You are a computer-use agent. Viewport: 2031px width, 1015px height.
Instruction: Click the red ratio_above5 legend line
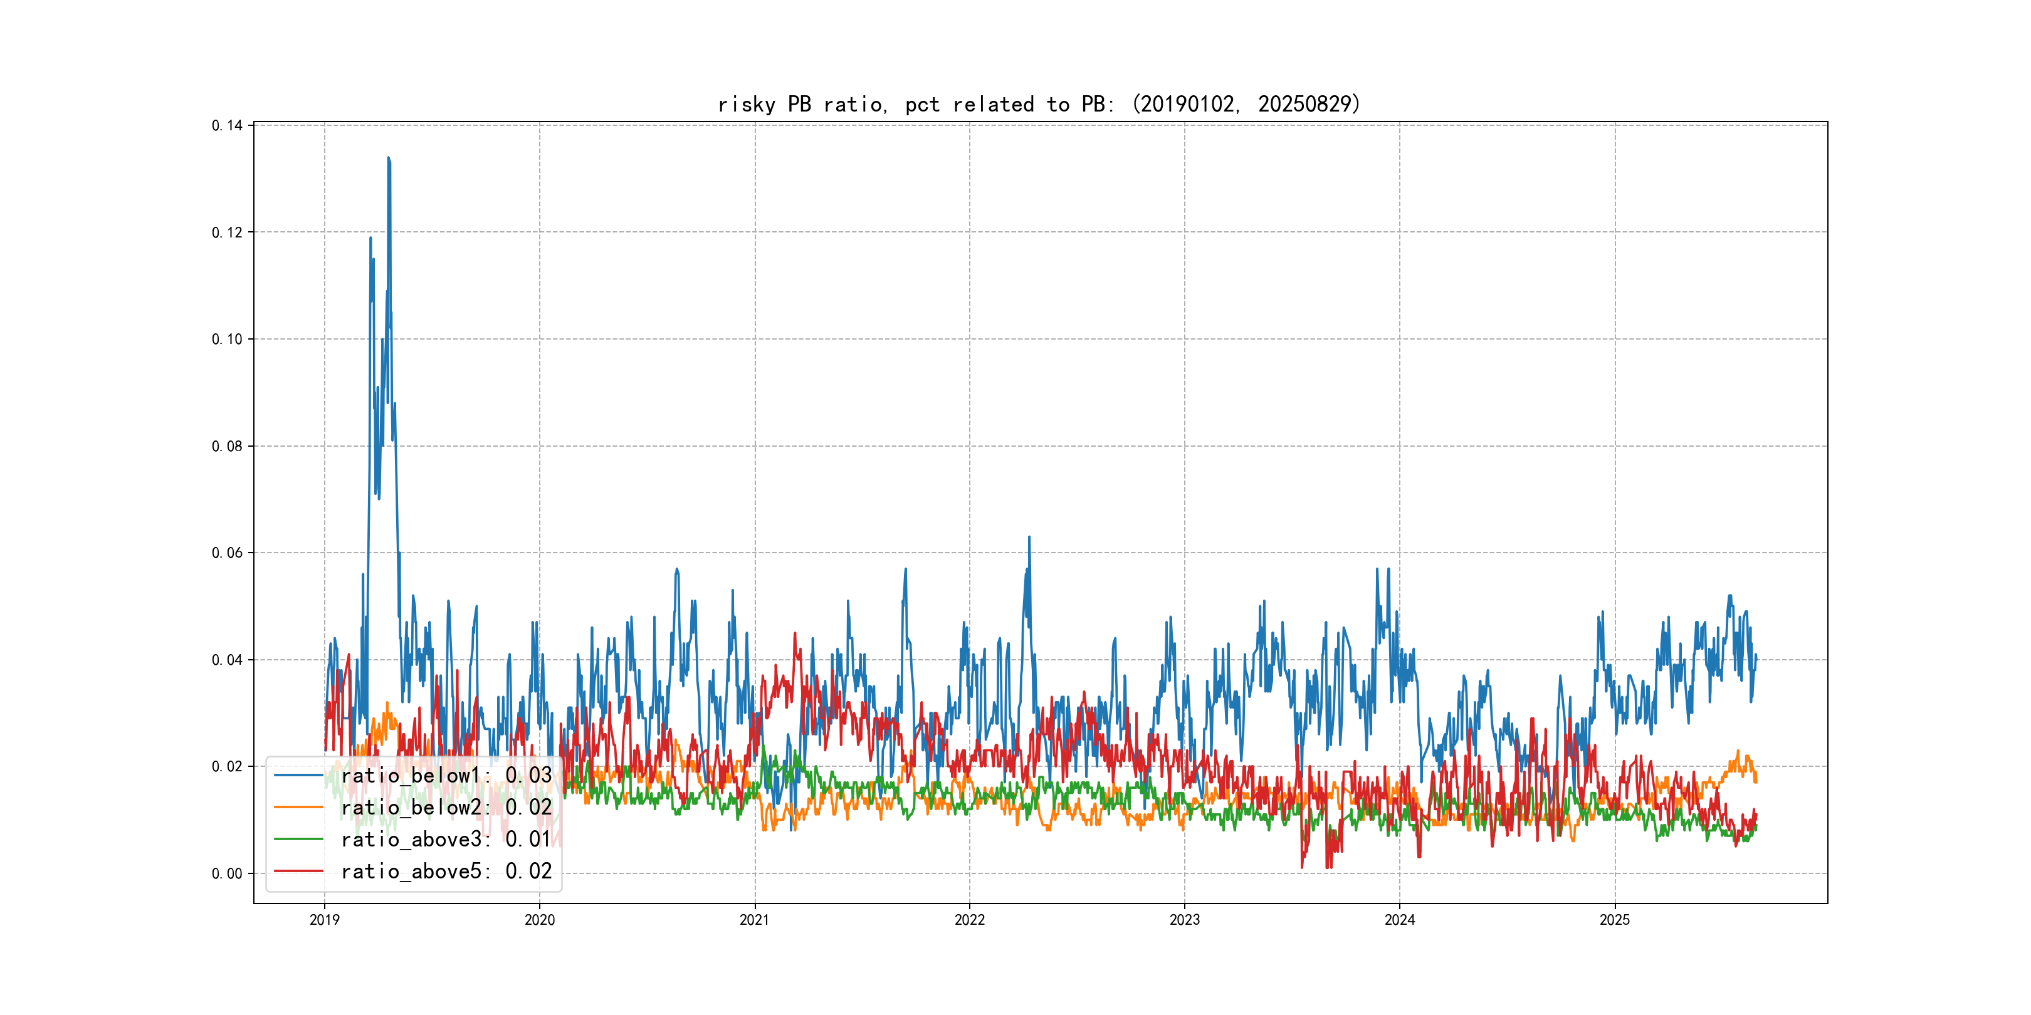(x=298, y=872)
